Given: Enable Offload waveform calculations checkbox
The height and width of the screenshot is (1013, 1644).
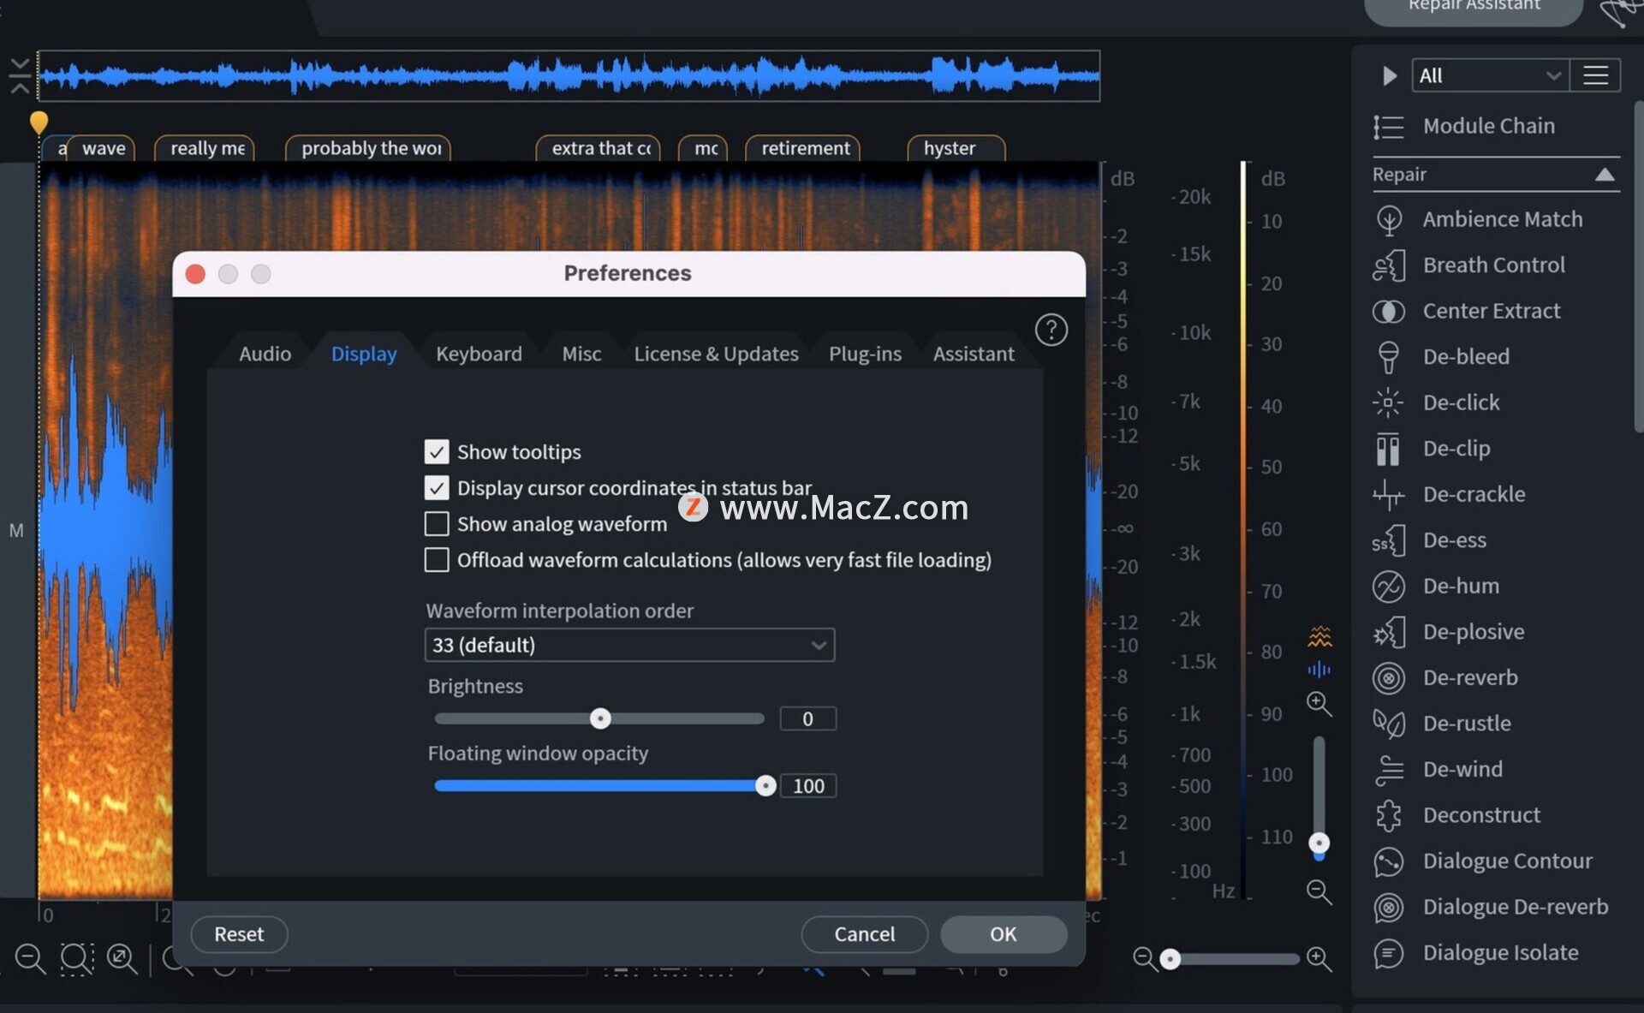Looking at the screenshot, I should pos(437,560).
